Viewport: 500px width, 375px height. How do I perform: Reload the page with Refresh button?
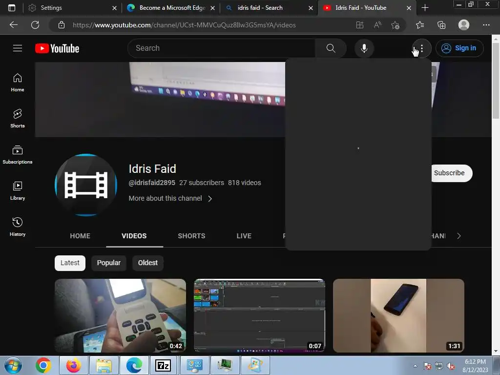35,25
